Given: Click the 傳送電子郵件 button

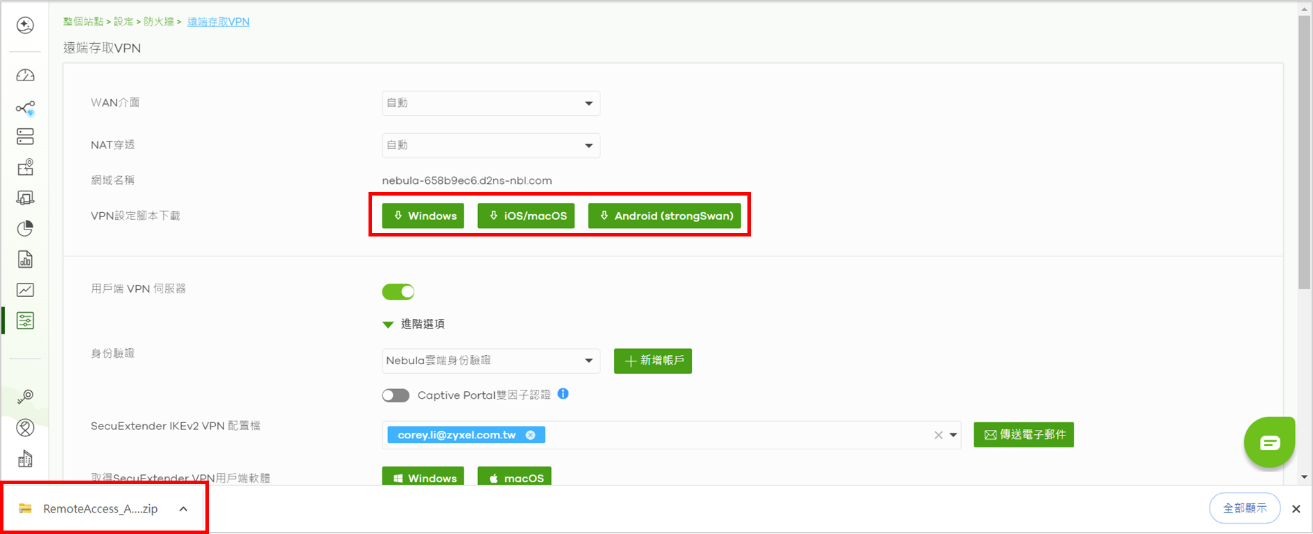Looking at the screenshot, I should click(1024, 435).
